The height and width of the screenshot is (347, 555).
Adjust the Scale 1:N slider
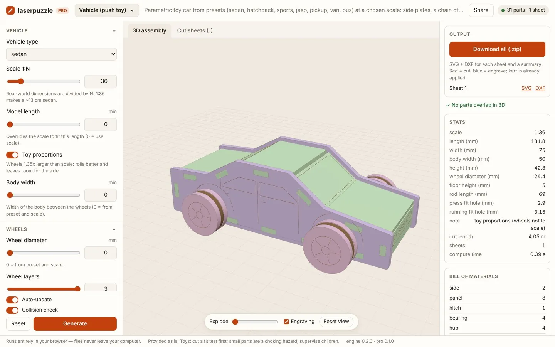point(43,81)
